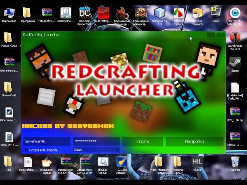Open the Компьютер desktop icon
The image size is (247, 185).
[9, 13]
